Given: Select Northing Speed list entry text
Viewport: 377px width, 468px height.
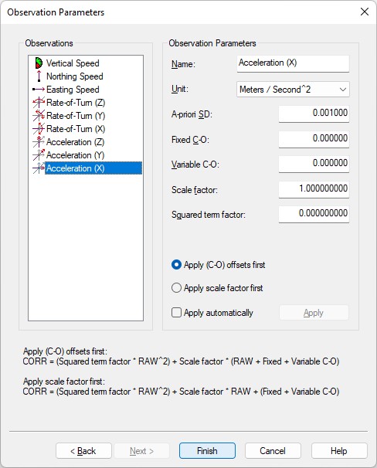Looking at the screenshot, I should (x=75, y=76).
